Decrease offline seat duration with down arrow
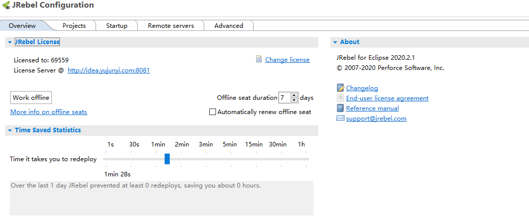The height and width of the screenshot is (221, 529). click(294, 100)
